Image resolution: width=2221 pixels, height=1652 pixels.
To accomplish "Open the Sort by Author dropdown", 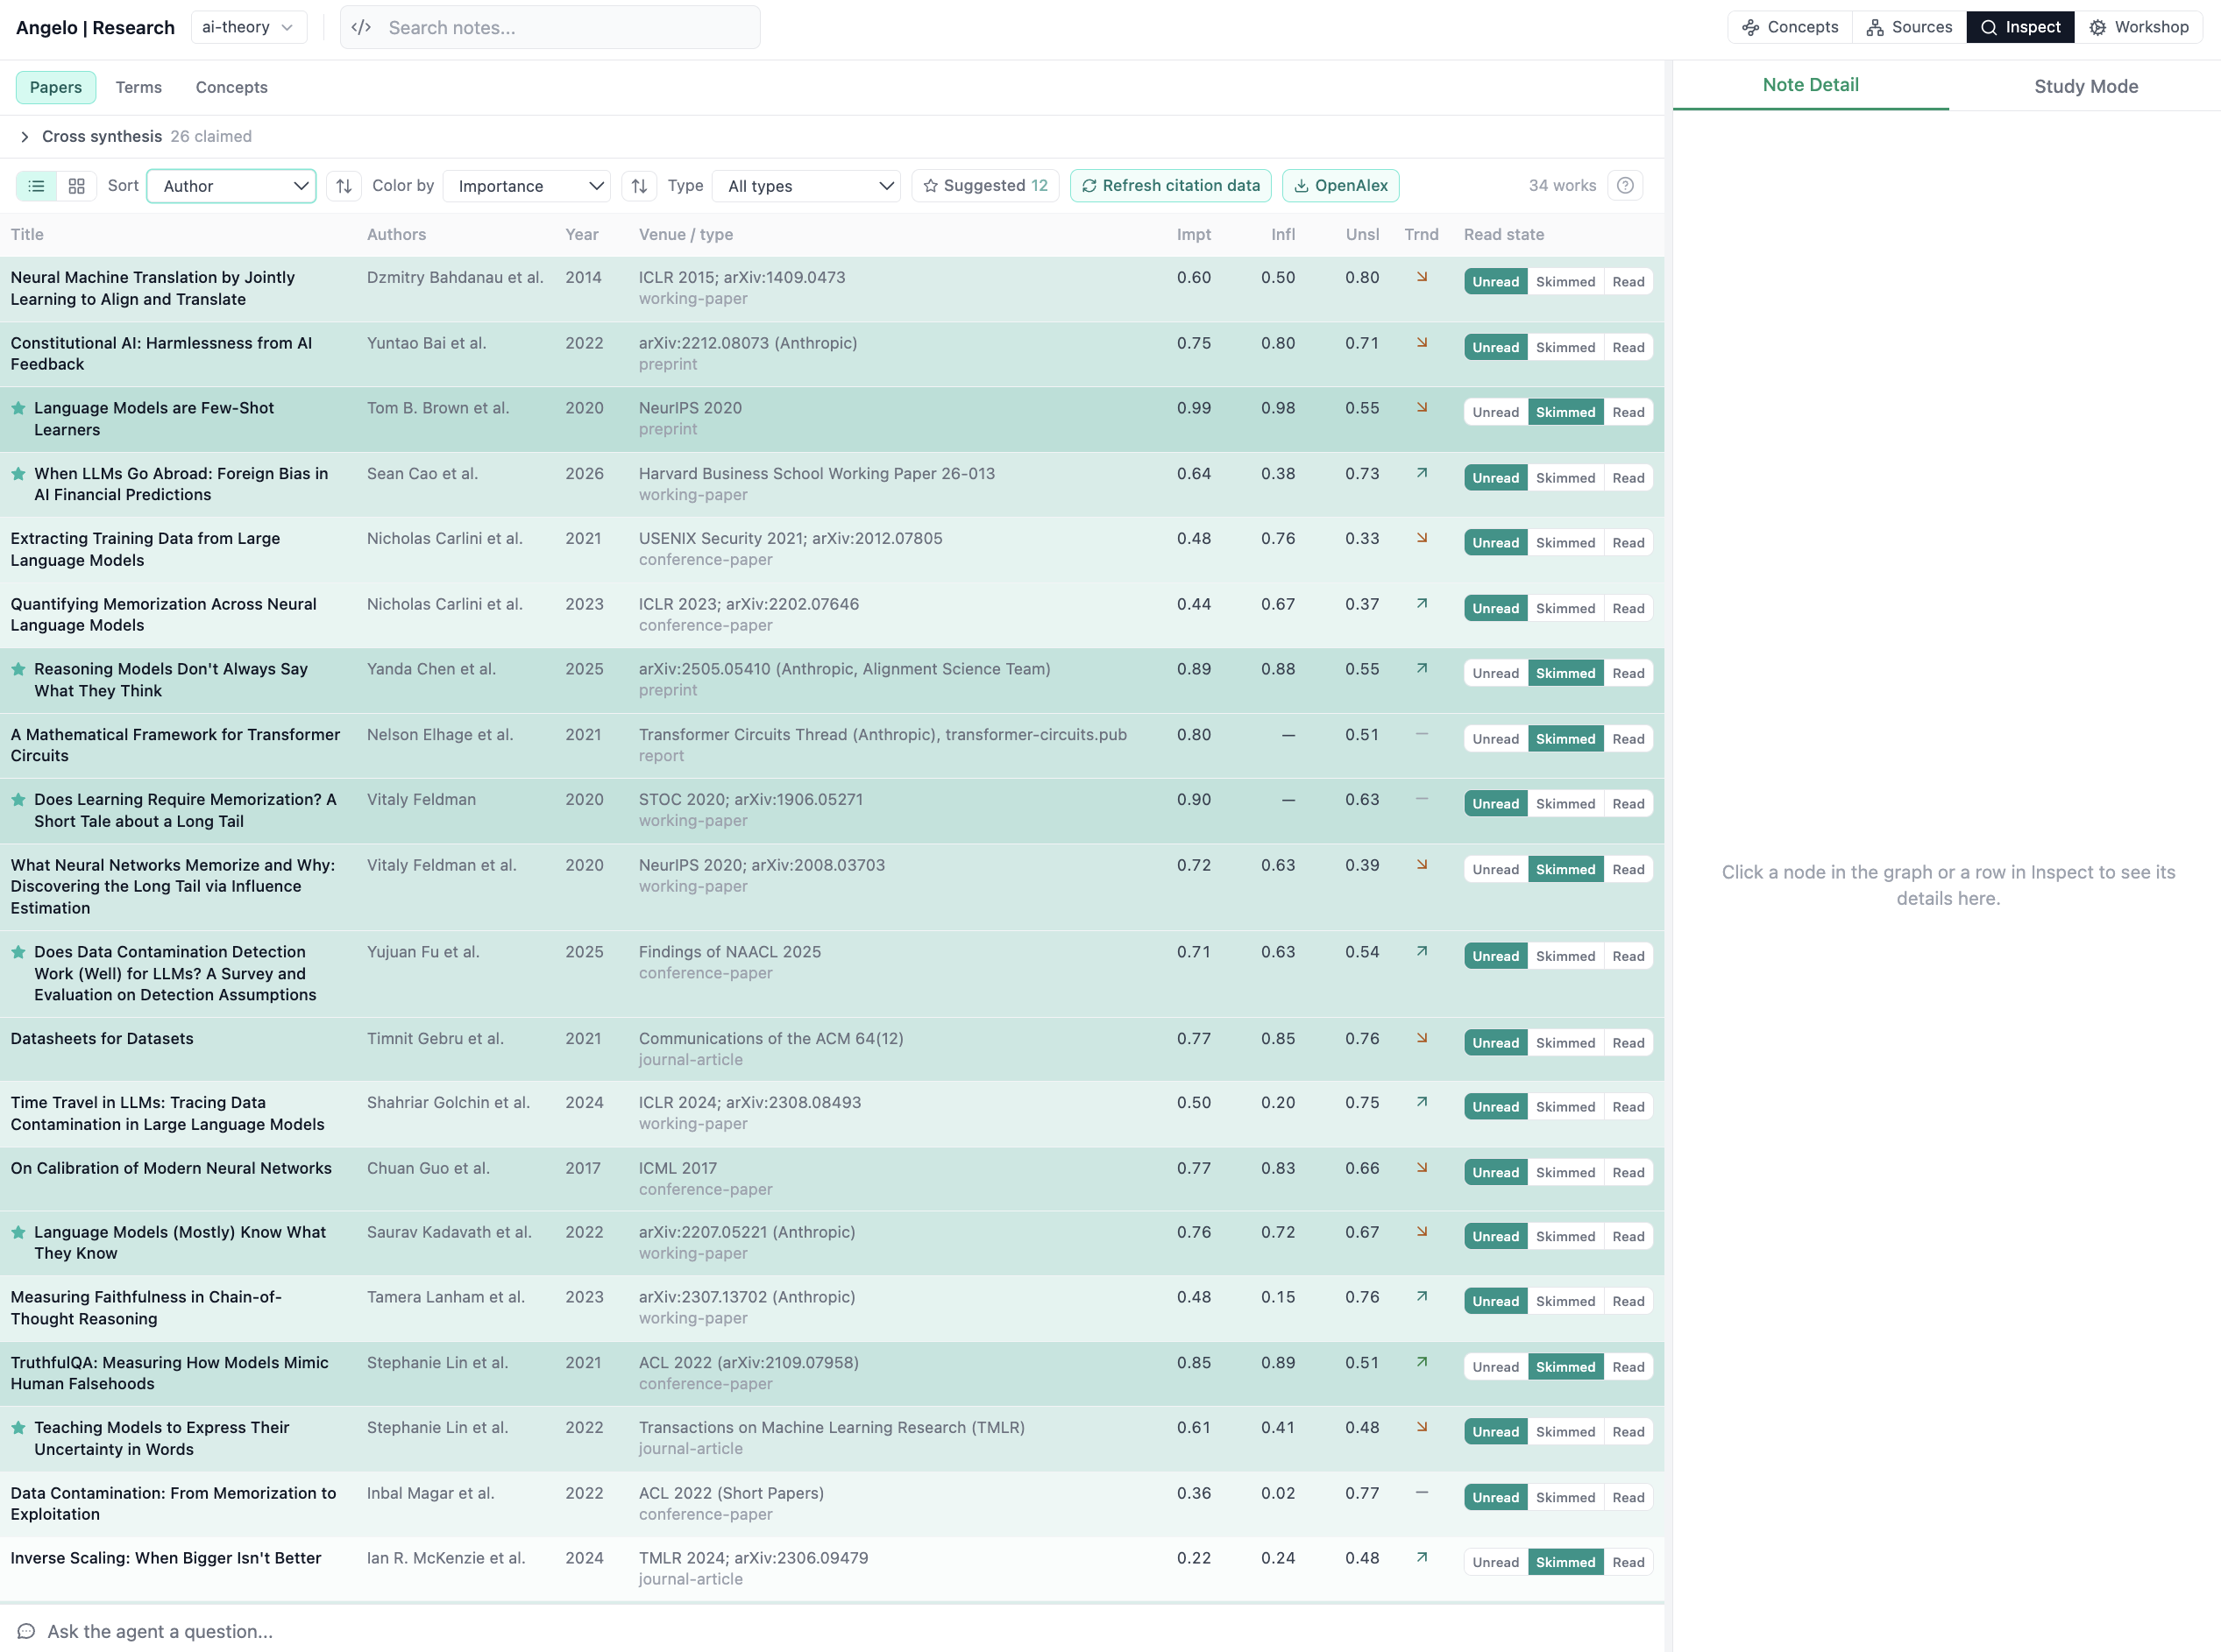I will click(x=231, y=186).
